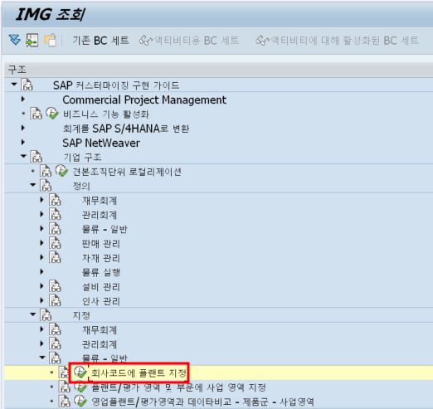Open documentation icon for 설비 관리
Screen dimensions: 433x409
(x=55, y=286)
